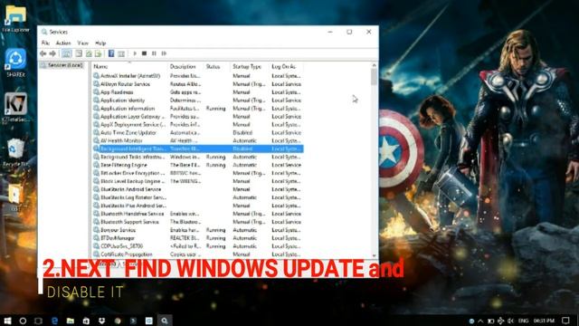Select the ActiveX Installer (AxInstSV) service

(197, 76)
